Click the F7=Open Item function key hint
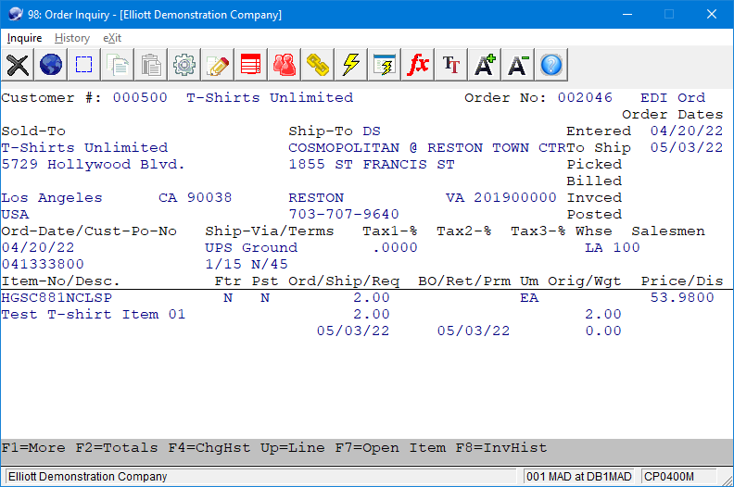The width and height of the screenshot is (734, 487). click(390, 448)
